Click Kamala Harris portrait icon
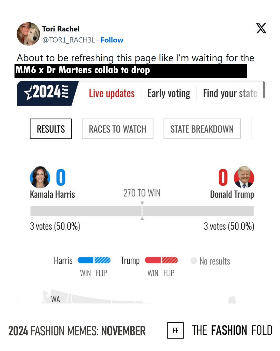This screenshot has height=351, width=280. click(x=40, y=177)
